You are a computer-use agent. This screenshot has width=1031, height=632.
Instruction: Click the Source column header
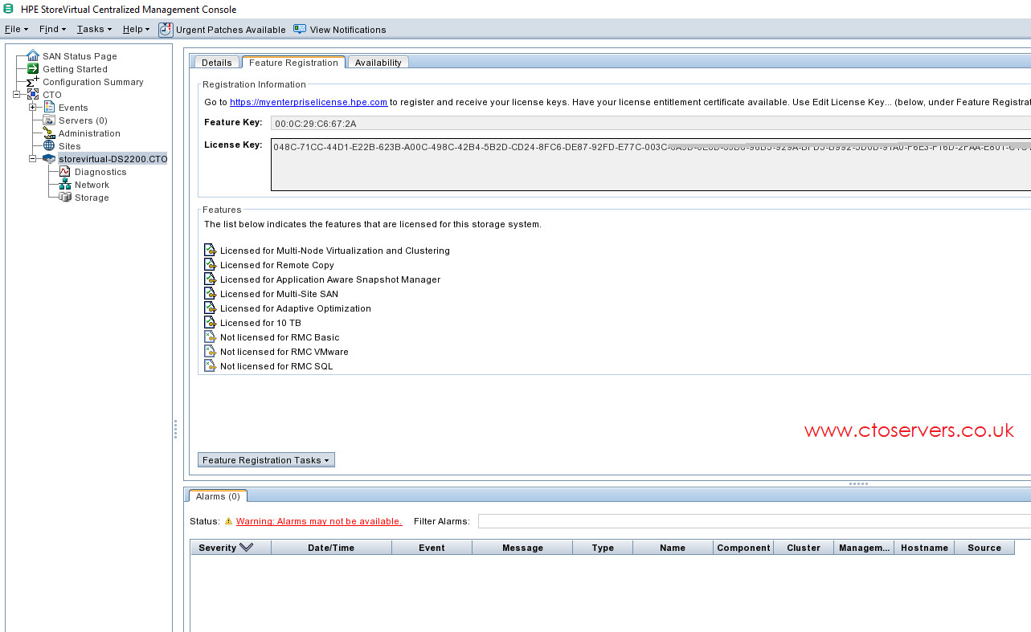984,548
